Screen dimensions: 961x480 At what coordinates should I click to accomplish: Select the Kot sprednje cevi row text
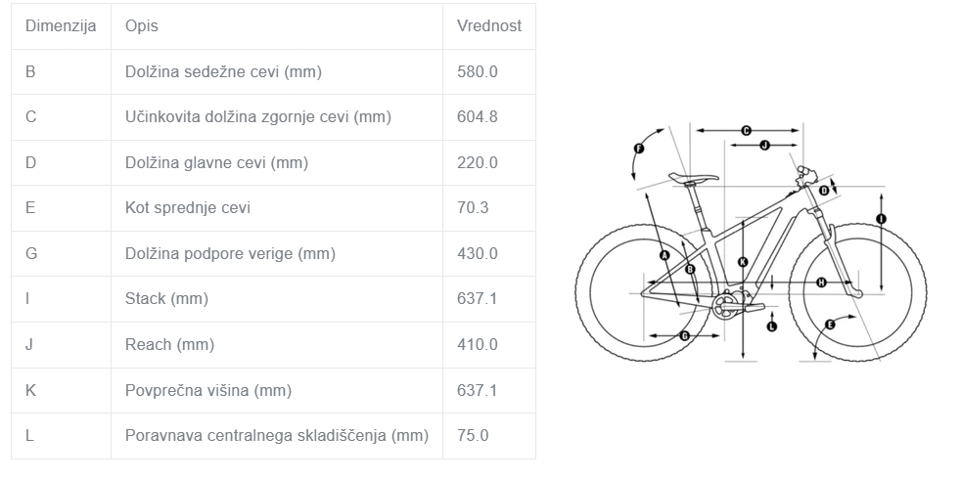[x=188, y=208]
